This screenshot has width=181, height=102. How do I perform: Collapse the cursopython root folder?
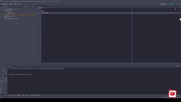coord(3,9)
